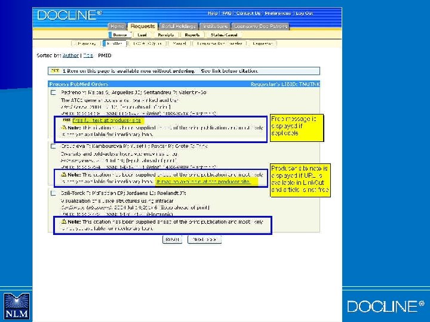Open the Requests tab
430x322 pixels.
pyautogui.click(x=143, y=26)
